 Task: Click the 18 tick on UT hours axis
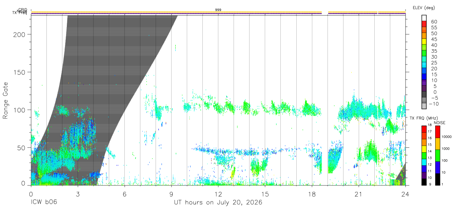[312, 194]
